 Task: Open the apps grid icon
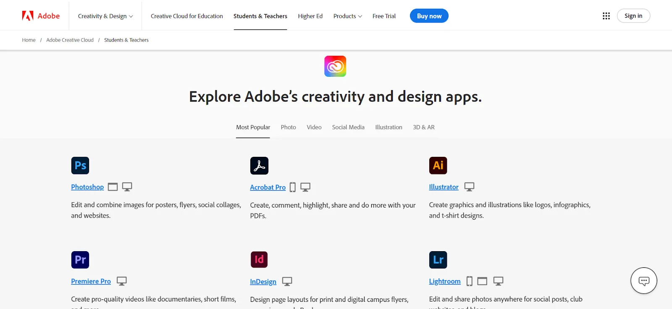tap(606, 16)
